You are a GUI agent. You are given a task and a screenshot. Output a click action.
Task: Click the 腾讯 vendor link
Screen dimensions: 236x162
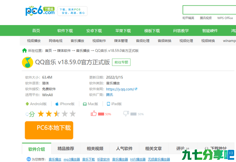pyautogui.click(x=110, y=95)
